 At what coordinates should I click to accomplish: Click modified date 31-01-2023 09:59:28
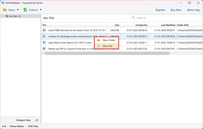164,36
